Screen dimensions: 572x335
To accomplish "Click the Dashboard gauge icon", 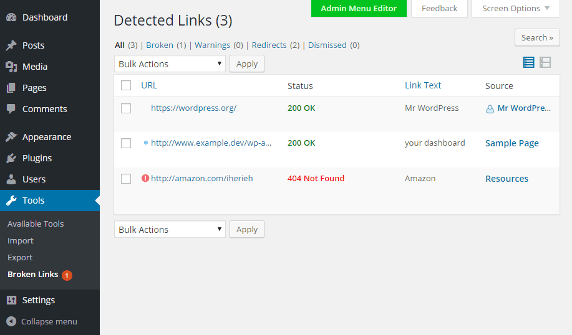I will [x=11, y=17].
